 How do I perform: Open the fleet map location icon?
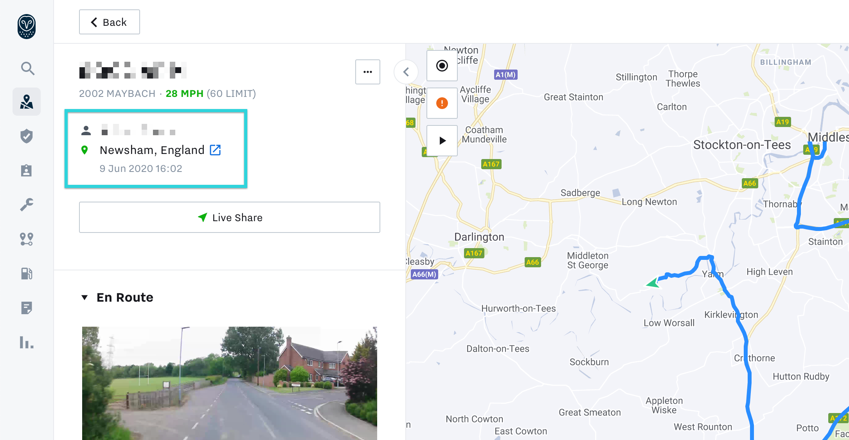pos(27,102)
